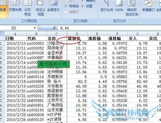Click the 涨跌额 header cell

pyautogui.click(x=97, y=38)
